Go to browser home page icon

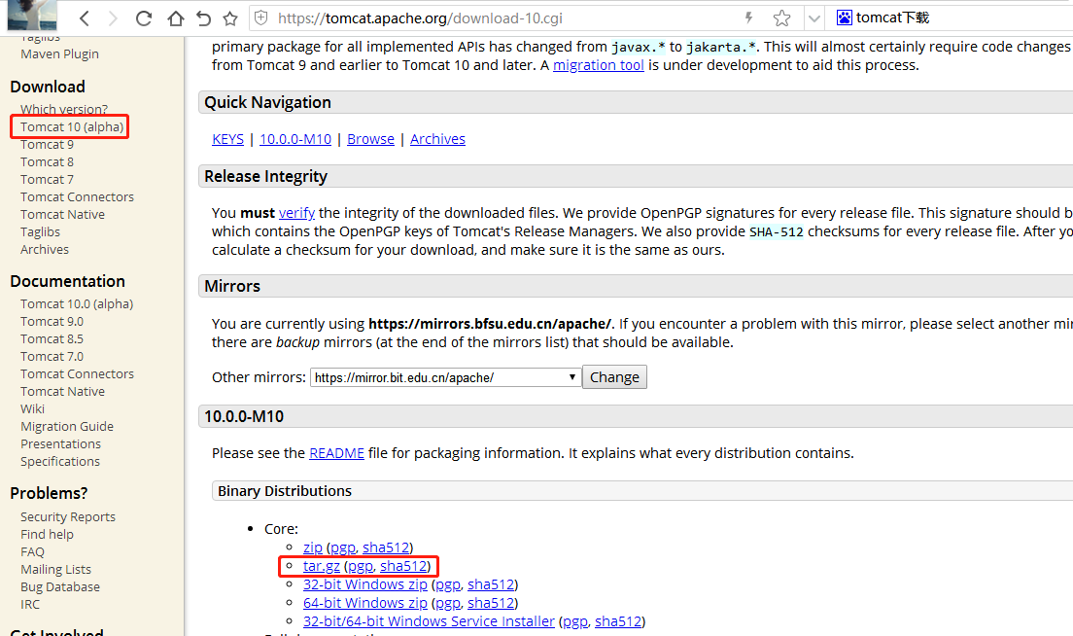point(175,18)
